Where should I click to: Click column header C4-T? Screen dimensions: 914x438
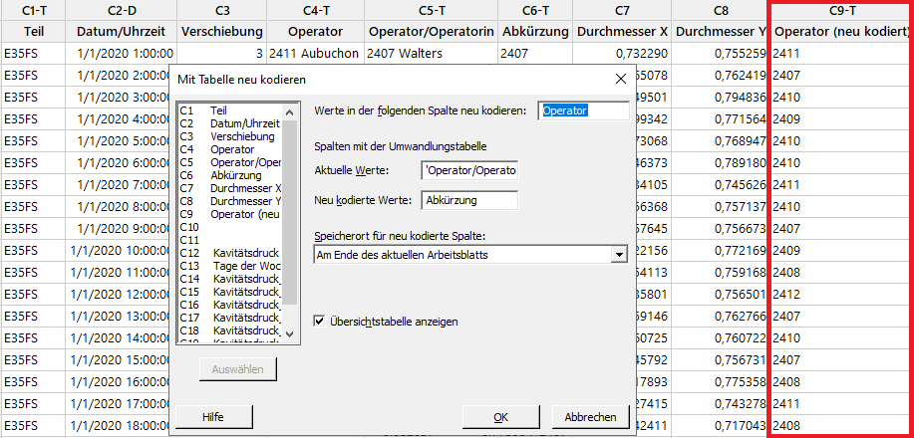[x=315, y=10]
